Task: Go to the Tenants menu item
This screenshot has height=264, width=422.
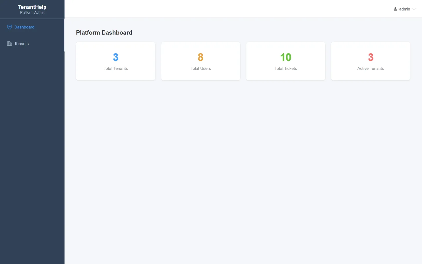Action: tap(32, 44)
